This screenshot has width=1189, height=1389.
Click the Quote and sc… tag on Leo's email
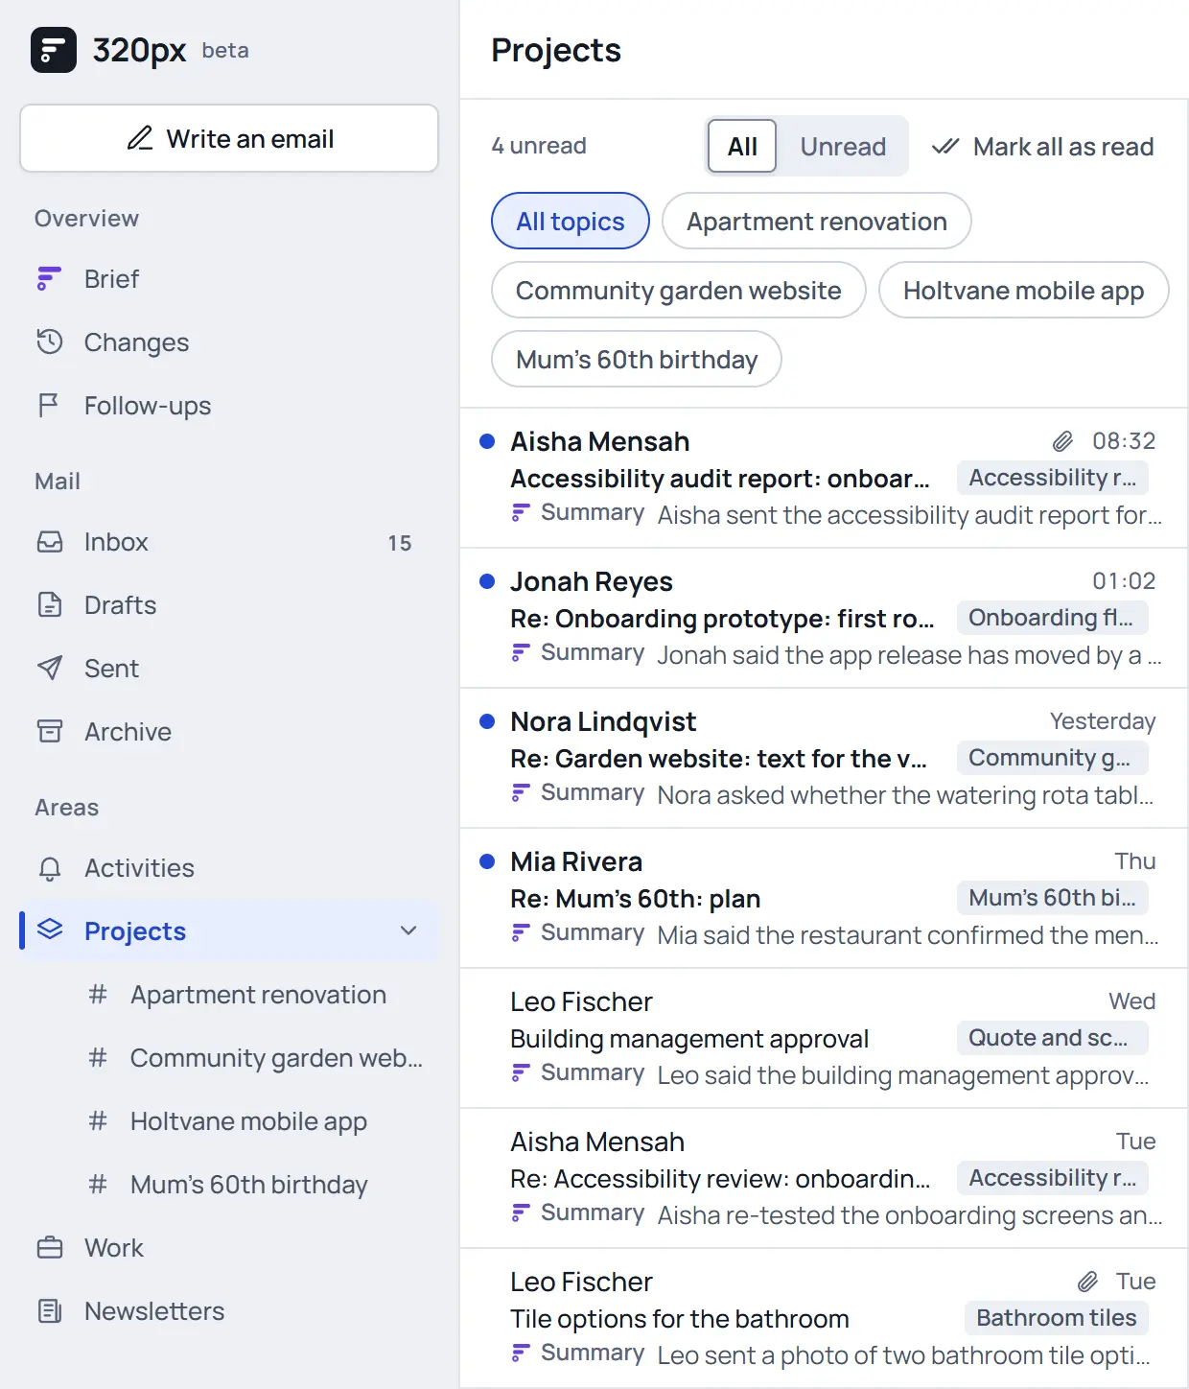(1052, 1038)
